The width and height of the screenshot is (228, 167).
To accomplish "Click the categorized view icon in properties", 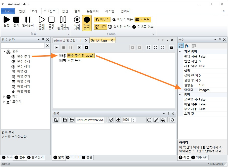I will pos(181,46).
